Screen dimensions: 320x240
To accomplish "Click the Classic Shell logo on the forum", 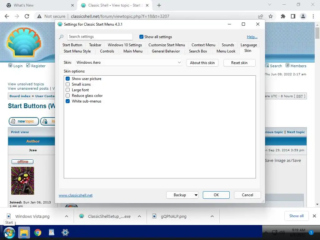I will (x=24, y=42).
